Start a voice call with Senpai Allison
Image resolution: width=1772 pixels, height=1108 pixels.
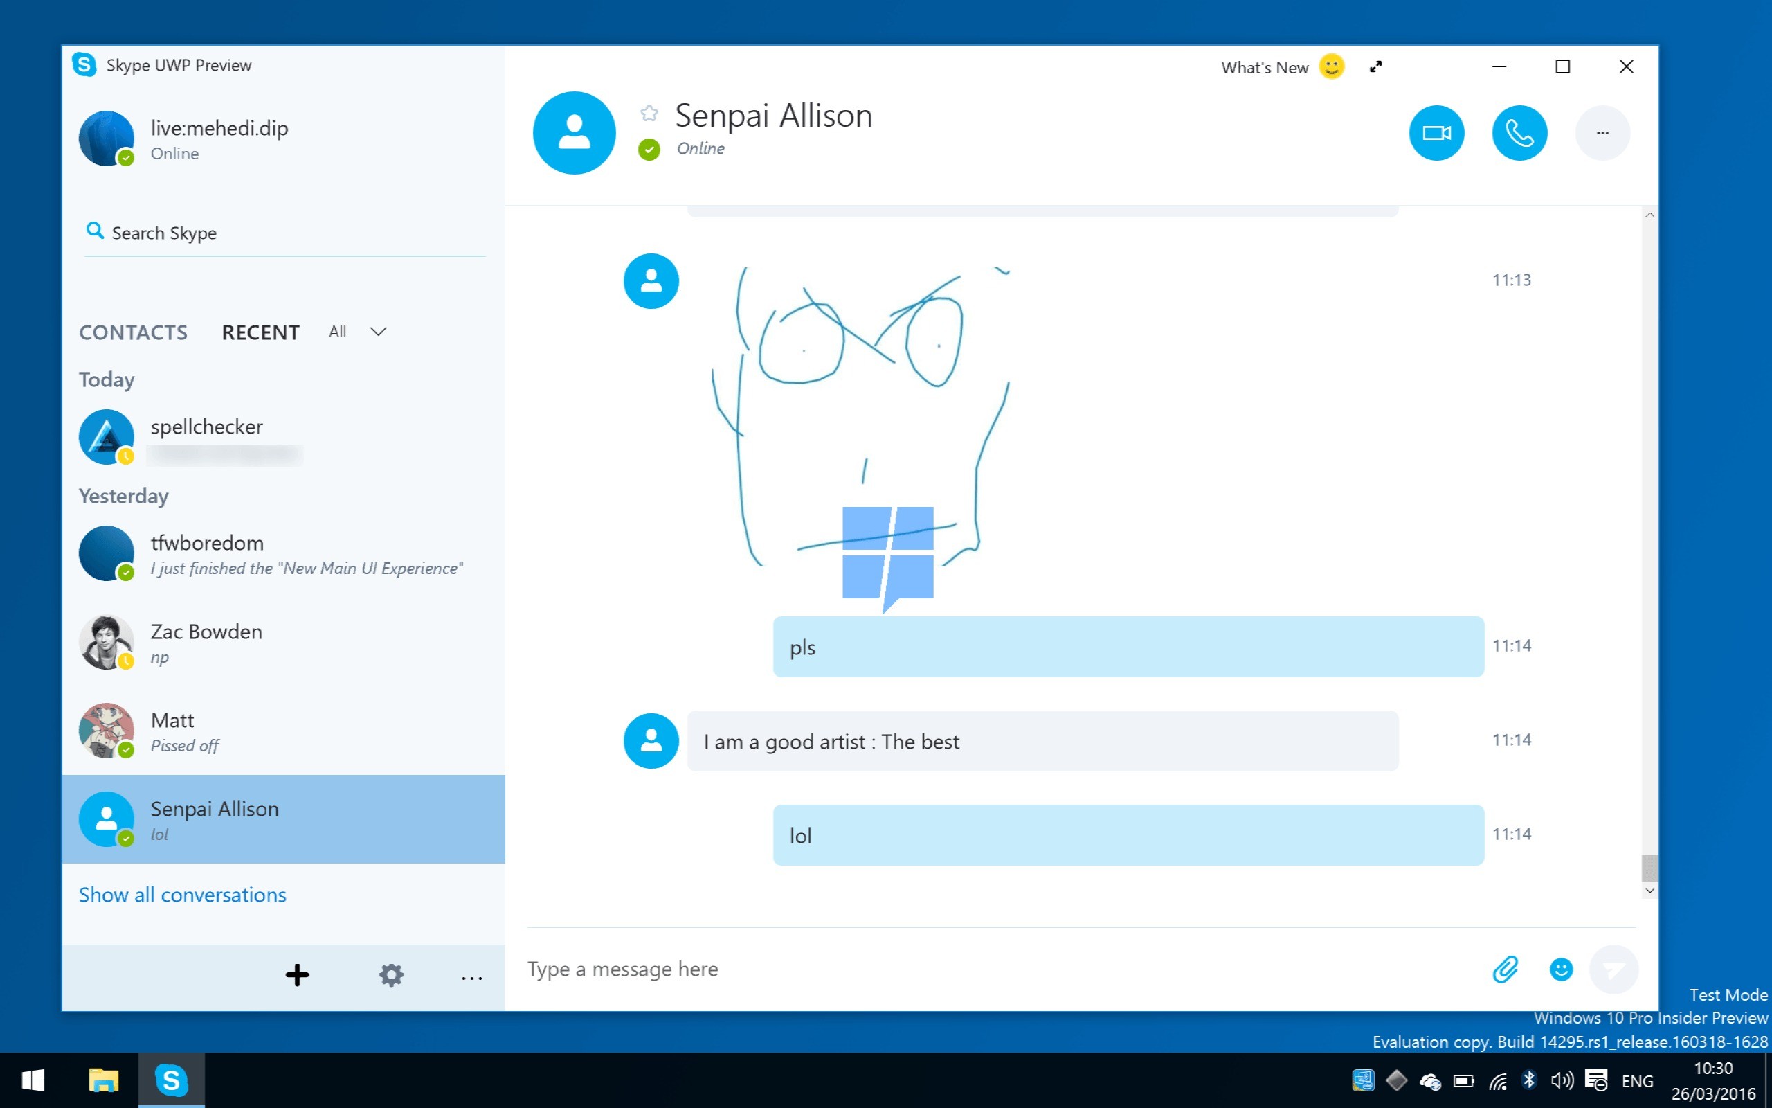(1519, 133)
